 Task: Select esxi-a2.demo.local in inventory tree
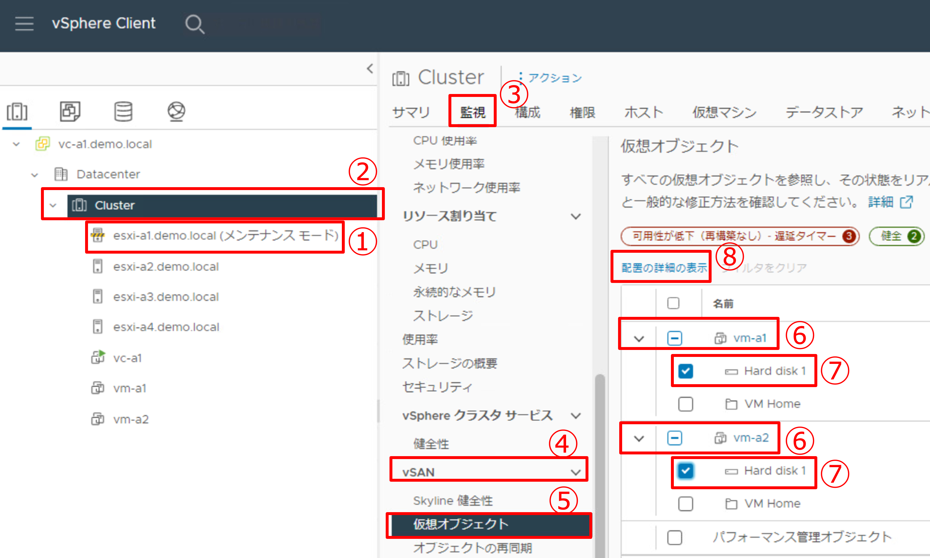166,266
